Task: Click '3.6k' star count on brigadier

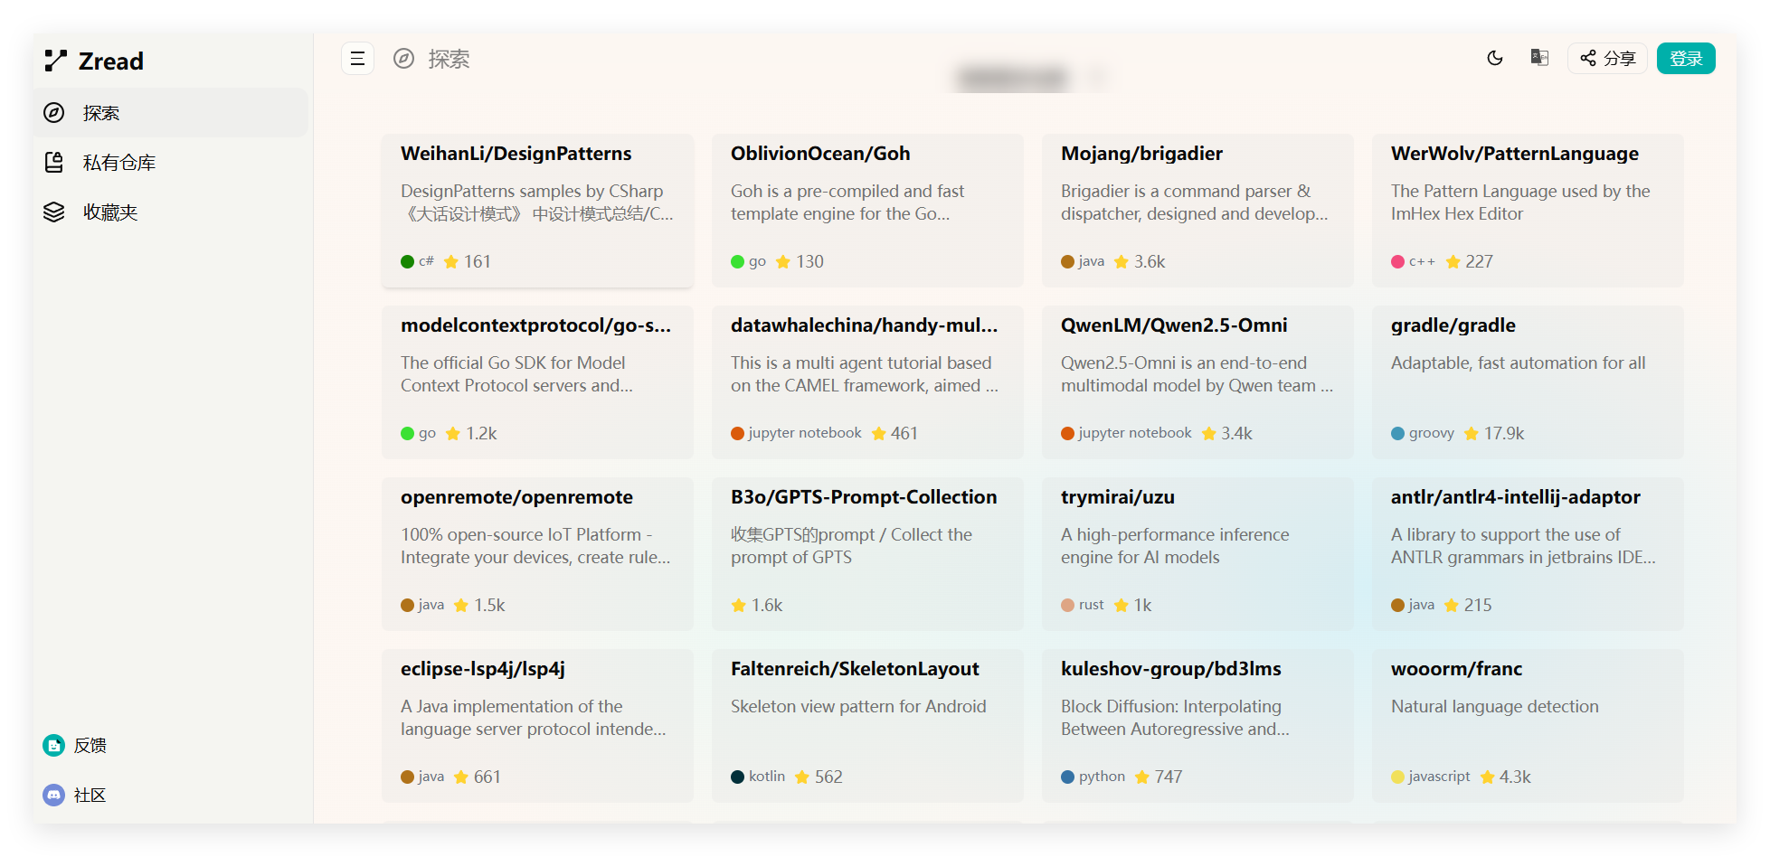Action: (1150, 261)
